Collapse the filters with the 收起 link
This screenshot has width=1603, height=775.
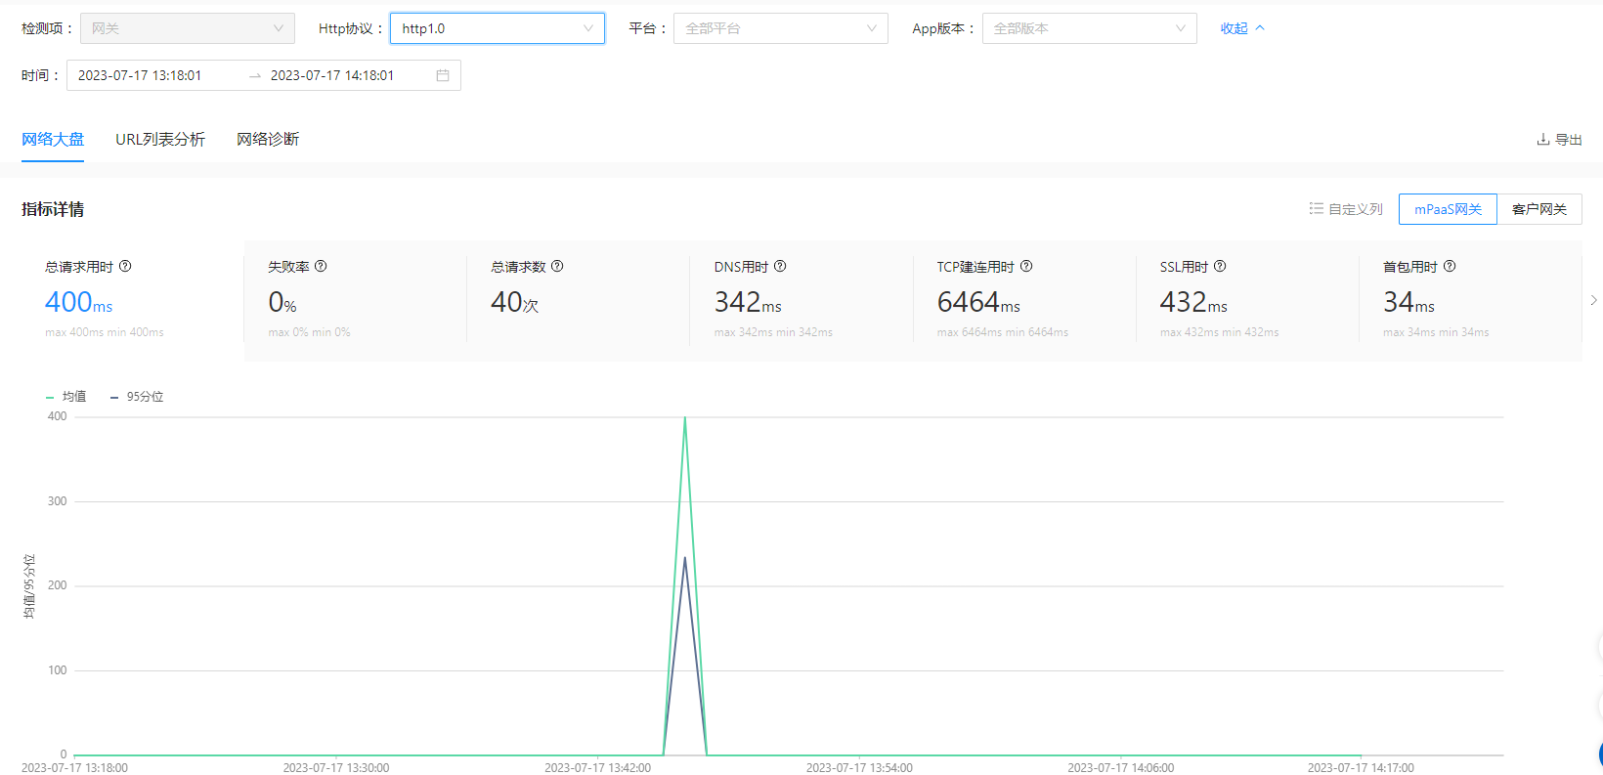tap(1241, 28)
